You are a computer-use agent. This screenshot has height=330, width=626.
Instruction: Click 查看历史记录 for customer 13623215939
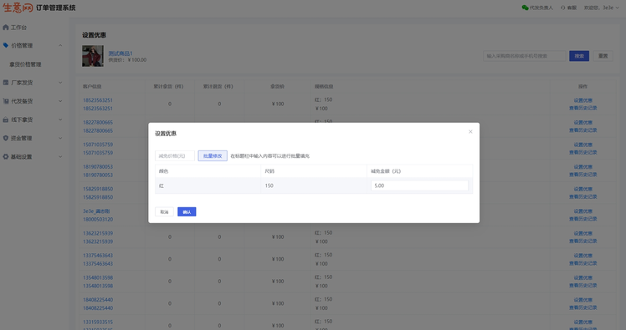tap(582, 241)
